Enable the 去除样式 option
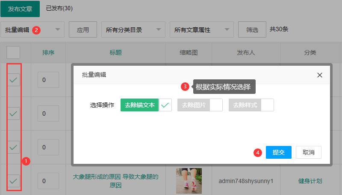This screenshot has width=342, height=195. 267,105
